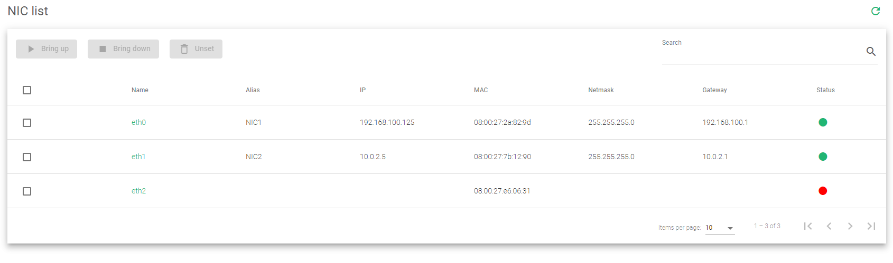Go to the previous page

click(829, 226)
